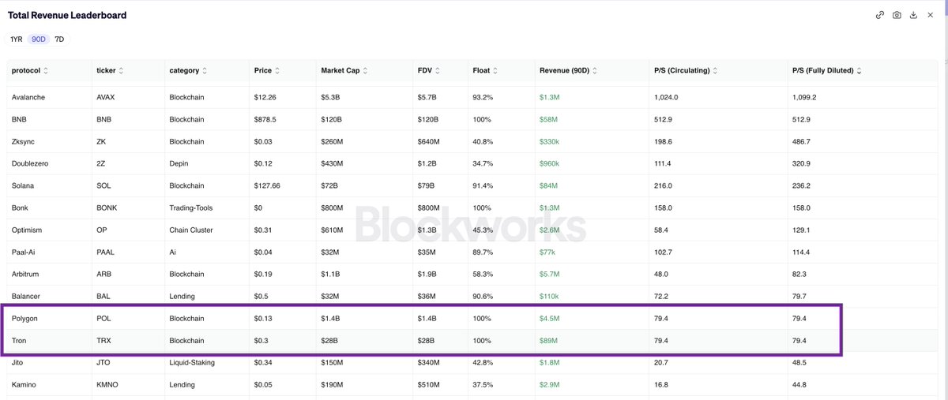This screenshot has width=948, height=400.
Task: Click the SOL ticker cell
Action: [x=103, y=185]
